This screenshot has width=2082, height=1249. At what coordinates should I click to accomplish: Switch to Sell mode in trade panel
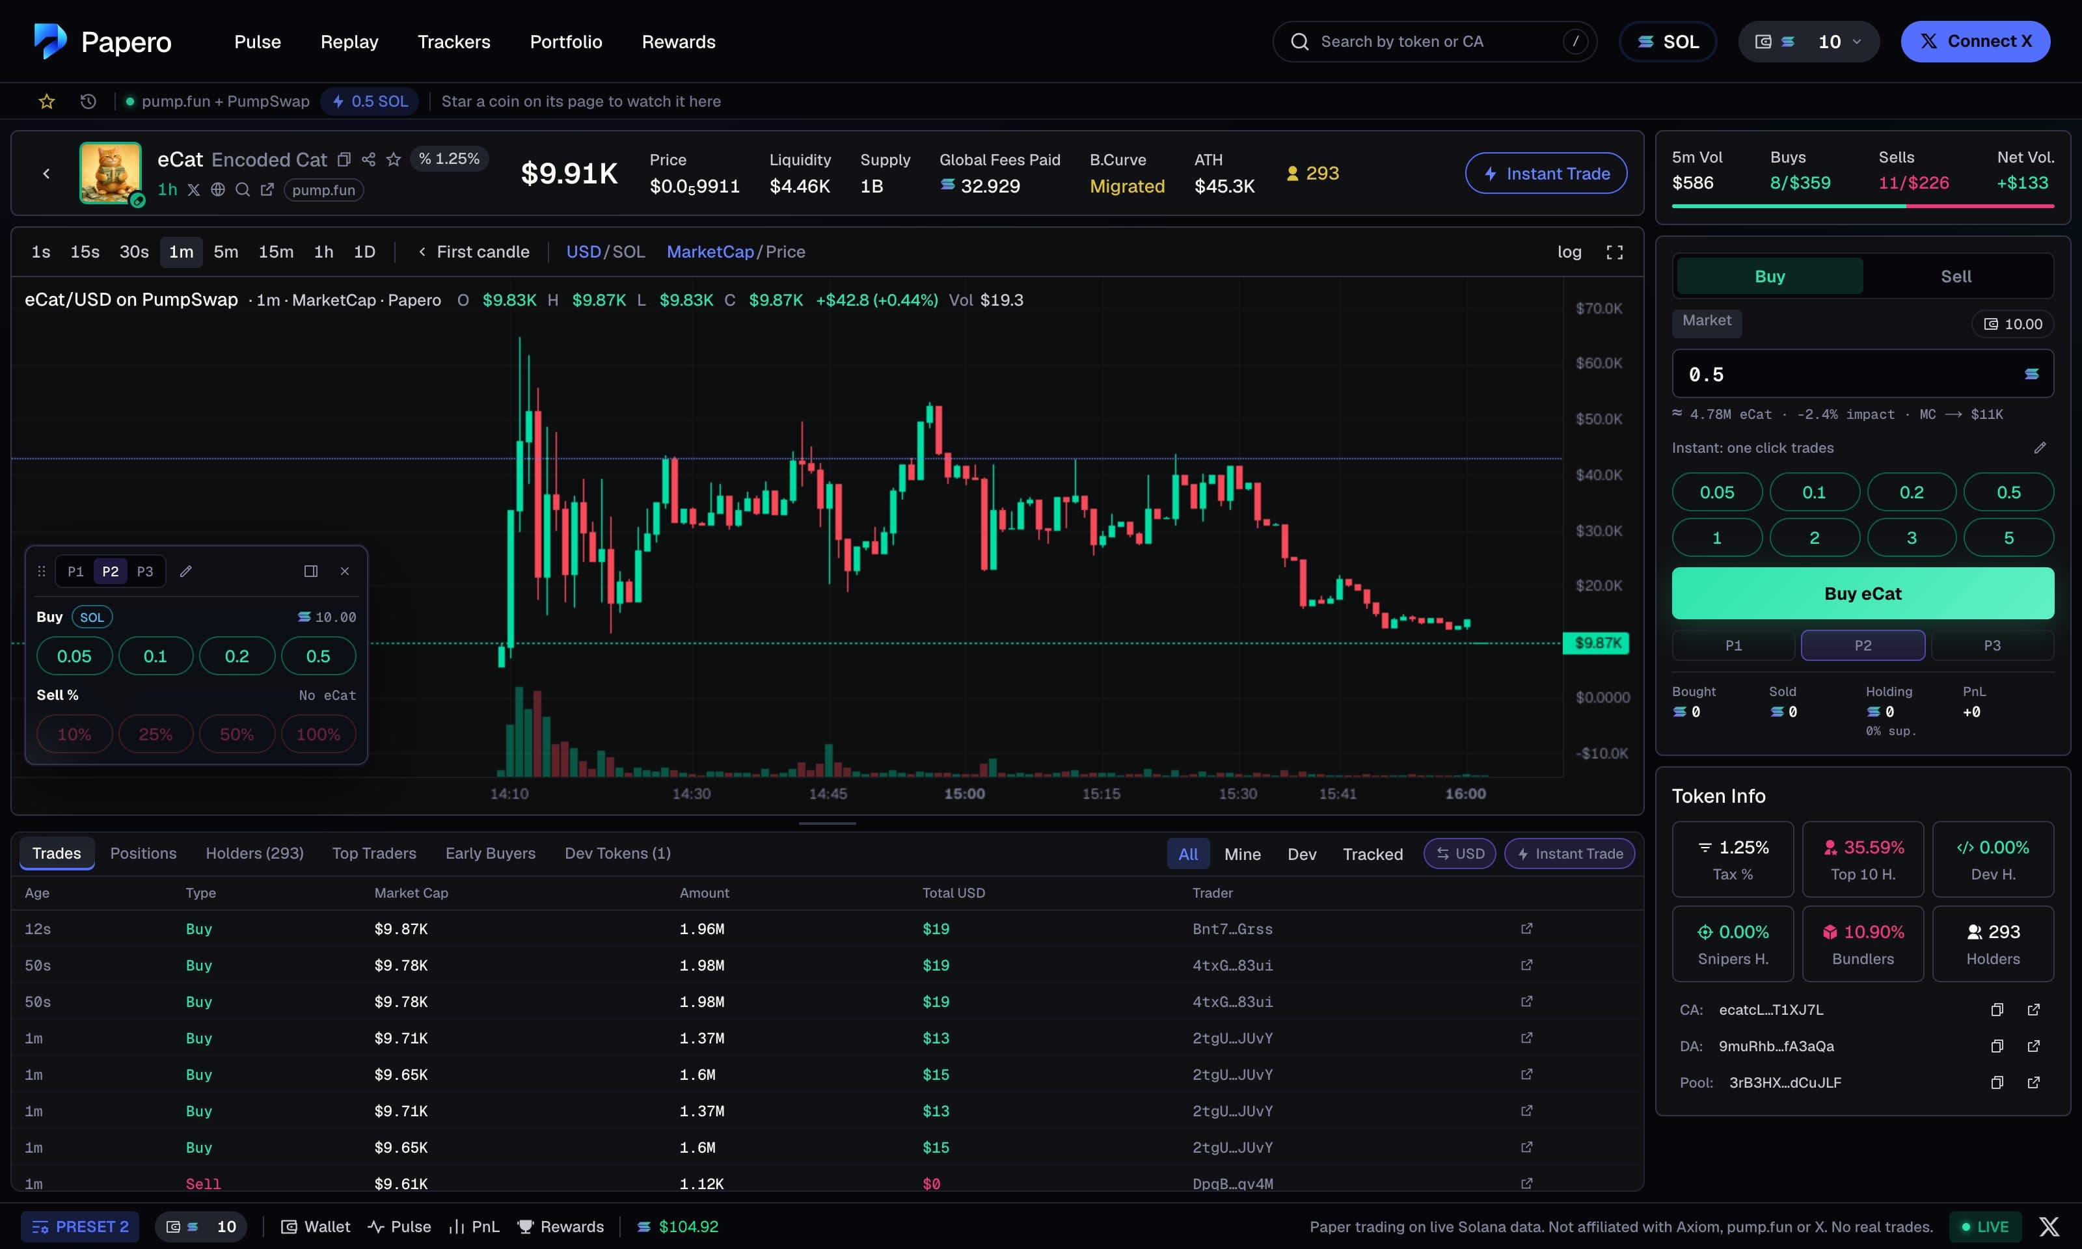(1956, 276)
